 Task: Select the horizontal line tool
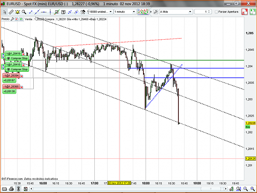[44, 12]
